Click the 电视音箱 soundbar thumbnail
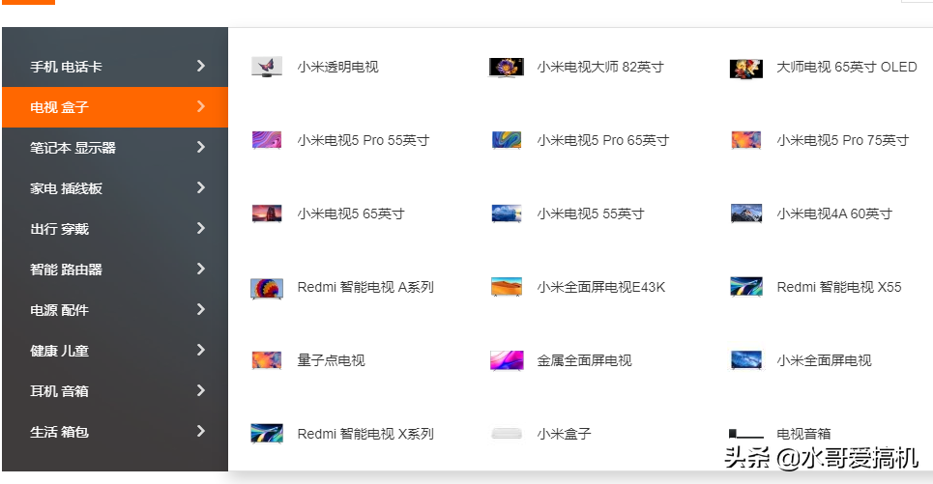Screen dimensions: 933x484 point(746,434)
